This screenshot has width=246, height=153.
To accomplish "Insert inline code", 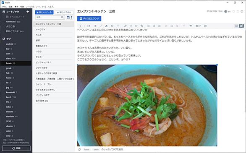I will [131, 26].
